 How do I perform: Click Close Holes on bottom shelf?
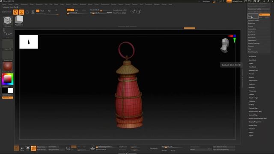pyautogui.click(x=42, y=147)
